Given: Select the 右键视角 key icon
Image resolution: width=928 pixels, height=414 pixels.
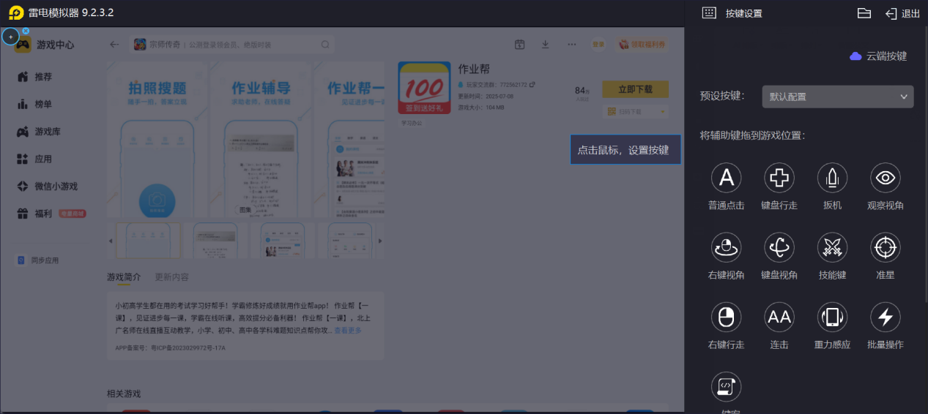Looking at the screenshot, I should [x=726, y=248].
